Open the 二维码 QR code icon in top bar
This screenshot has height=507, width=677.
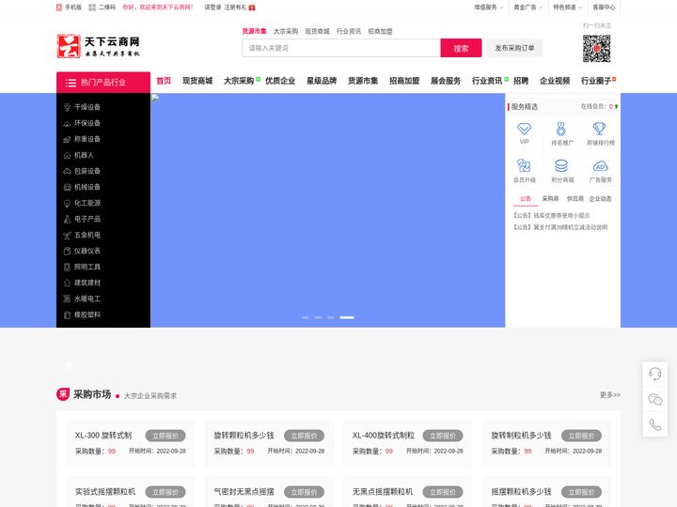pos(92,8)
